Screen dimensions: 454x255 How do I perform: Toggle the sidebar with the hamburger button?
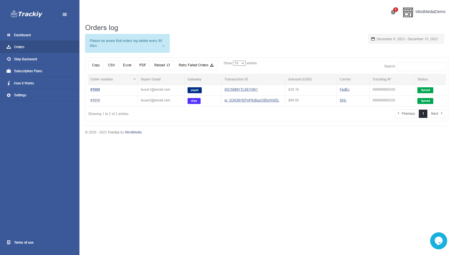65,14
